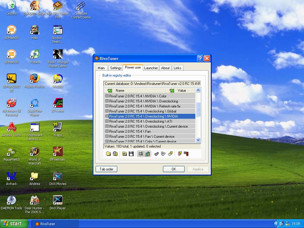Confirm with the OK button

pyautogui.click(x=174, y=169)
